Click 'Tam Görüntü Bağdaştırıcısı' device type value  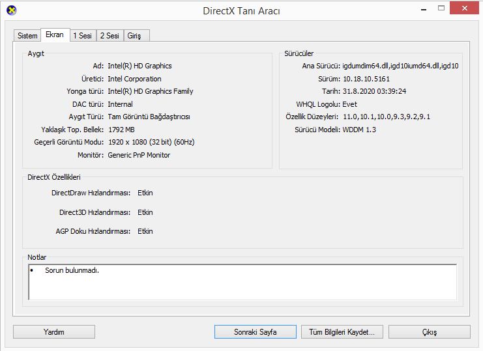click(x=149, y=117)
